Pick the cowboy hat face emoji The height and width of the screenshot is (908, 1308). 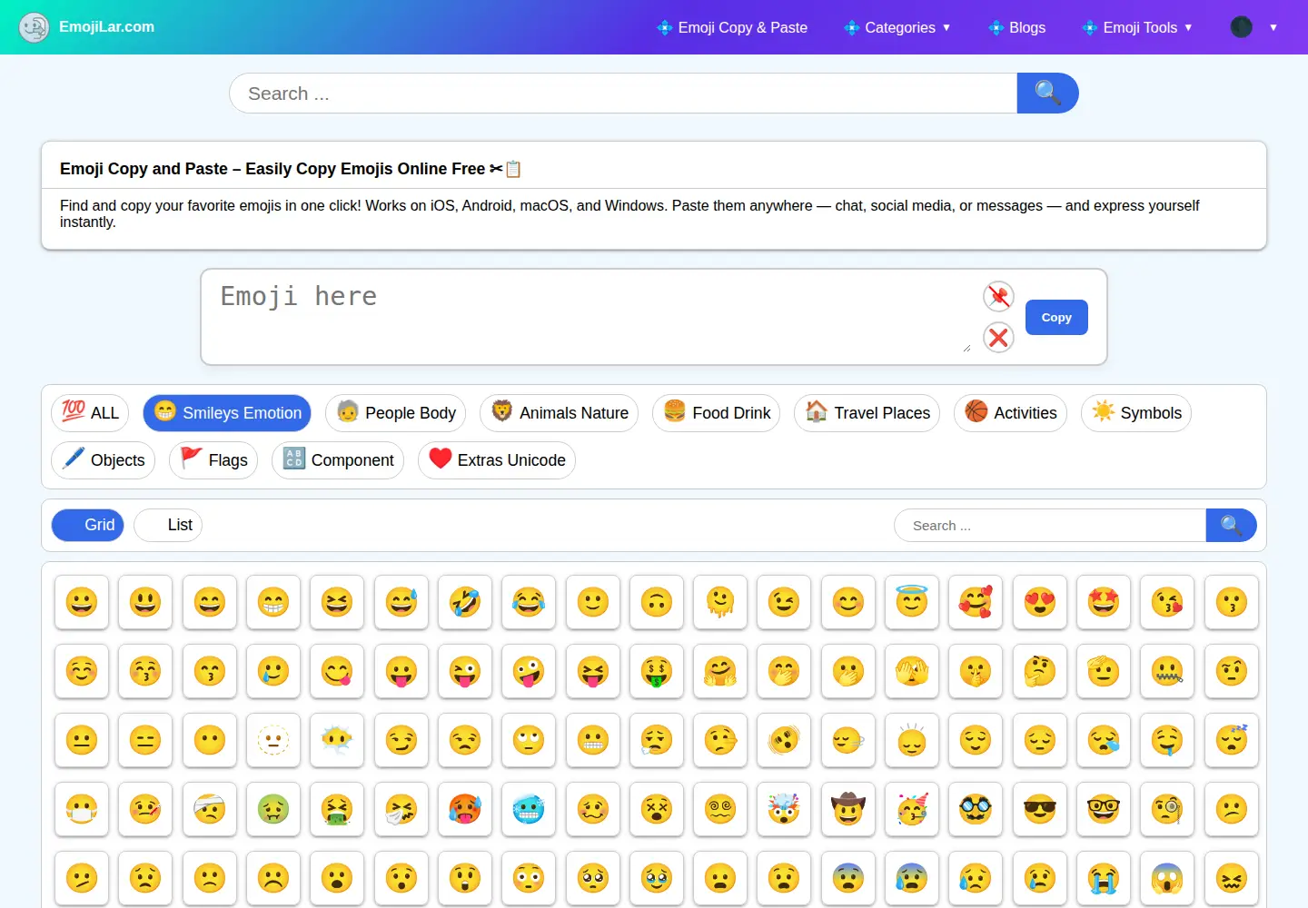click(848, 809)
